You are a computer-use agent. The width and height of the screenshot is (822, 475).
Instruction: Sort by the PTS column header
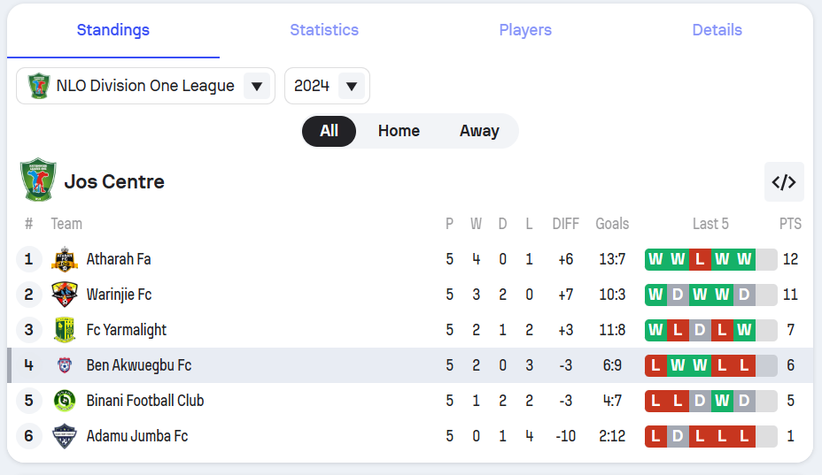790,224
